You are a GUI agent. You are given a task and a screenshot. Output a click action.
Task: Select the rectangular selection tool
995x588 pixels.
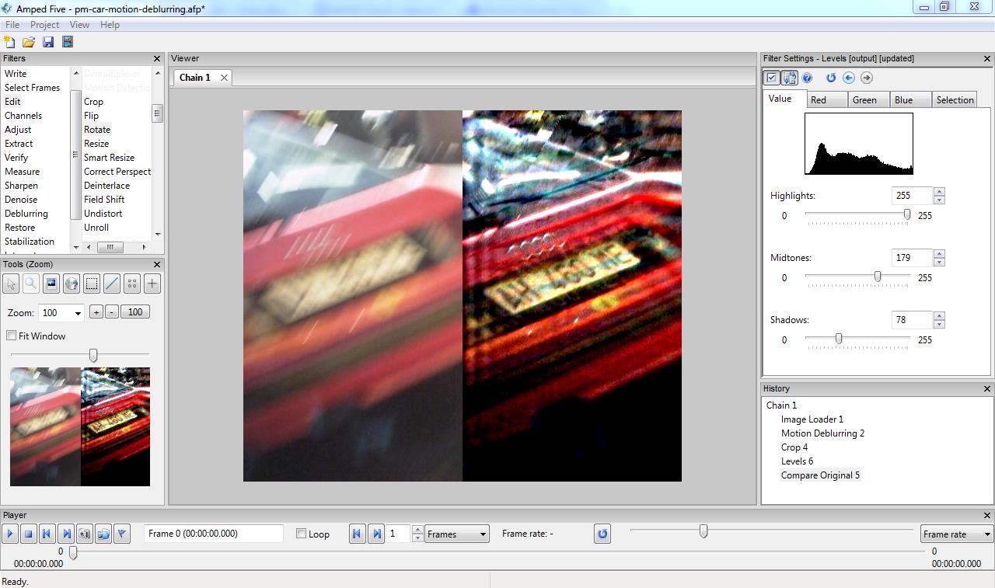click(x=92, y=284)
